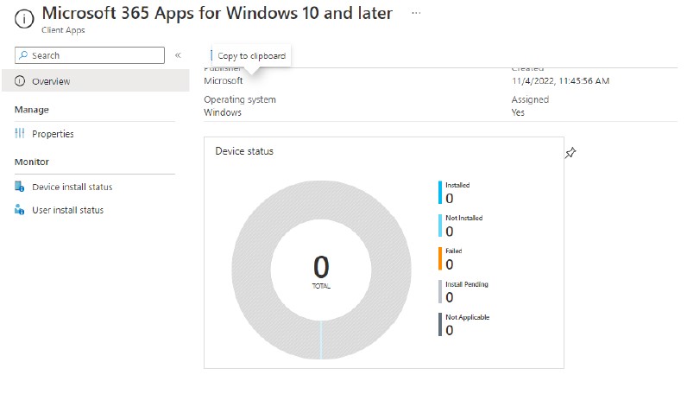This screenshot has width=687, height=413.
Task: Select the Failed legend label
Action: click(453, 251)
